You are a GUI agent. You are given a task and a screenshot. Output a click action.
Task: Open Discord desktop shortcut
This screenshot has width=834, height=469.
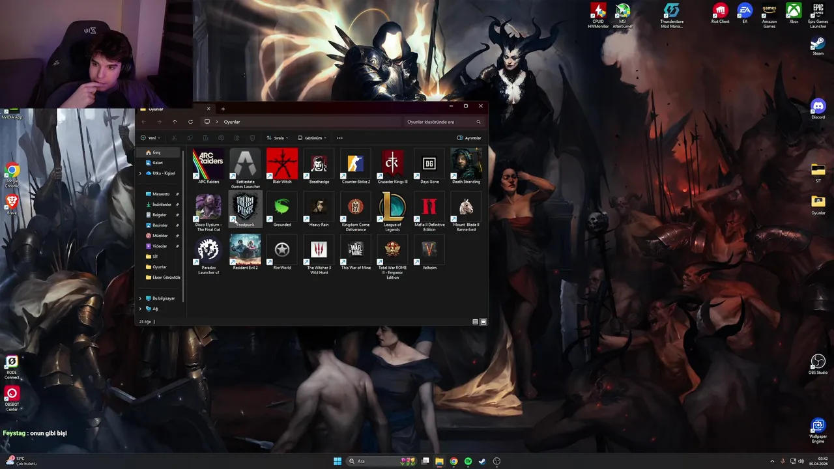[818, 109]
